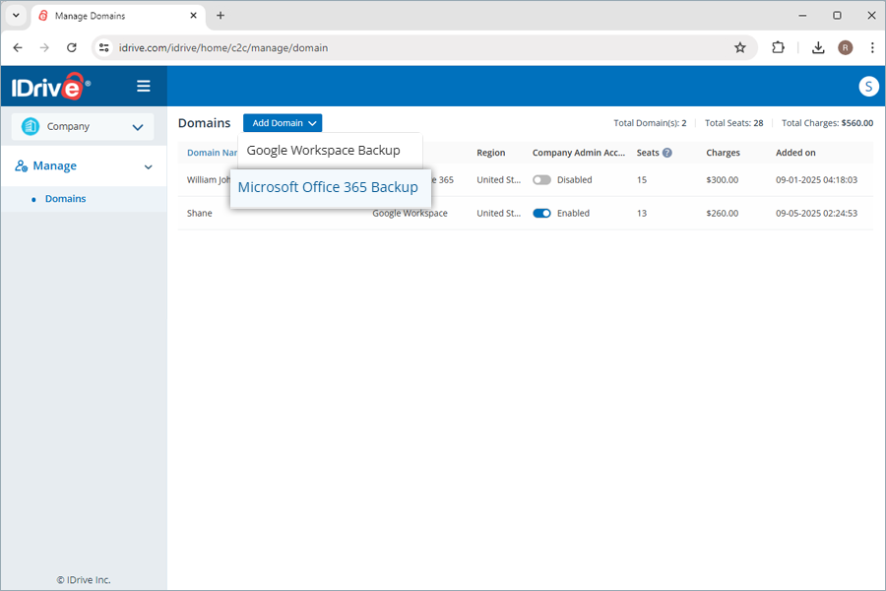Click the 09-01-2025 04:18:03 date cell
The height and width of the screenshot is (591, 886).
point(816,180)
